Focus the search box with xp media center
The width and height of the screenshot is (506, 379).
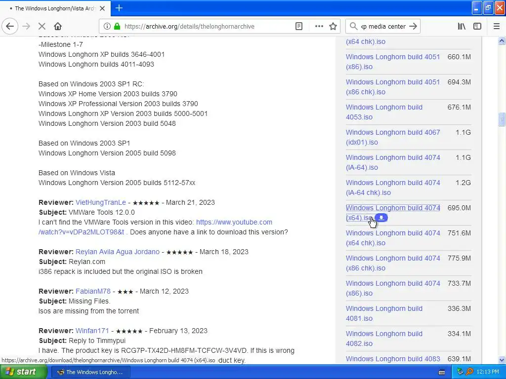[x=383, y=27]
